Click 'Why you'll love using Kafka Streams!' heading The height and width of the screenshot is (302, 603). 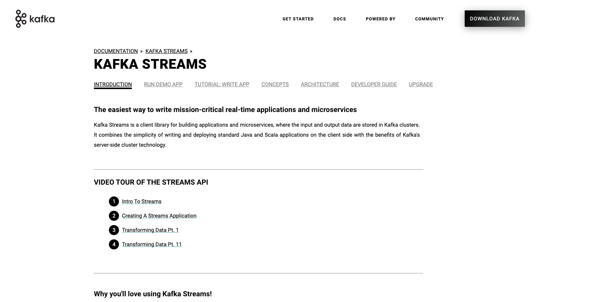[153, 294]
